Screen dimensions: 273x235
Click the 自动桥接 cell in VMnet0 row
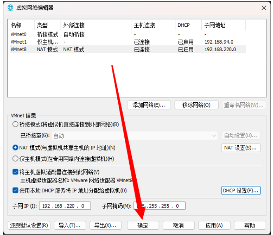[74, 34]
